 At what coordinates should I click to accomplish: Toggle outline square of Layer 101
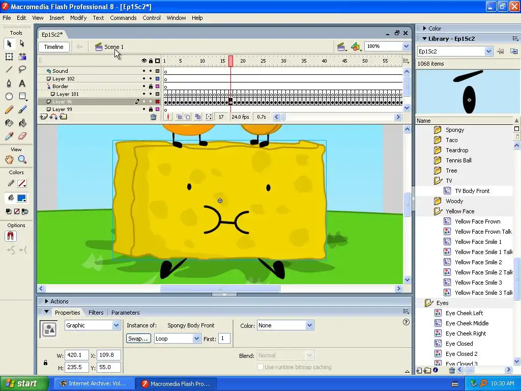(158, 94)
